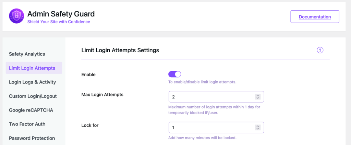Navigate to Two Factor Auth
351x145 pixels.
[27, 124]
